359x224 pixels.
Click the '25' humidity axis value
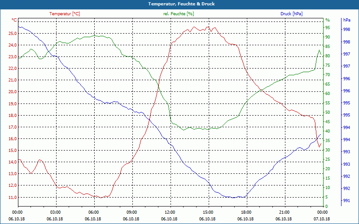pyautogui.click(x=328, y=159)
